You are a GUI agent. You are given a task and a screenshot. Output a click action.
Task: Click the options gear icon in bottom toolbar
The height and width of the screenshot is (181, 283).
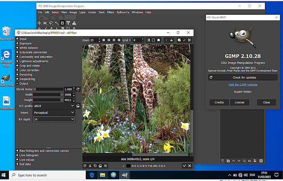[105, 166]
